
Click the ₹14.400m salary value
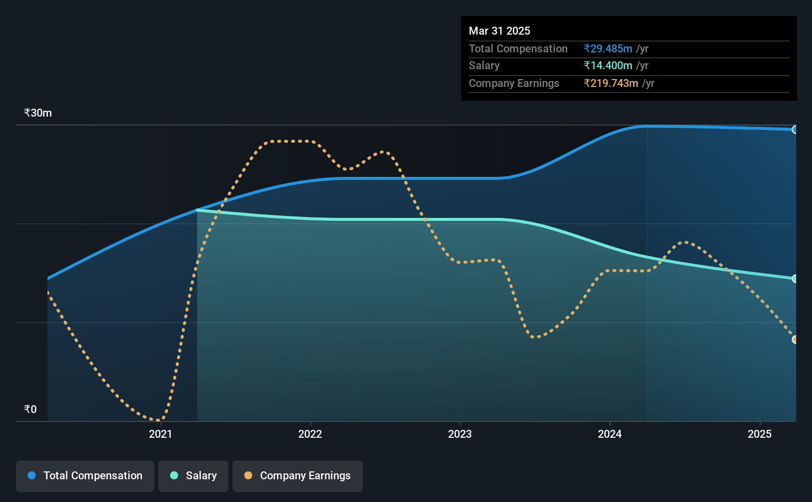(x=608, y=65)
